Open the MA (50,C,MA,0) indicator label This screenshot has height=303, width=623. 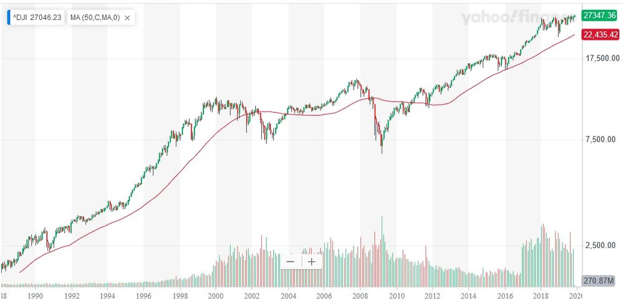point(95,18)
